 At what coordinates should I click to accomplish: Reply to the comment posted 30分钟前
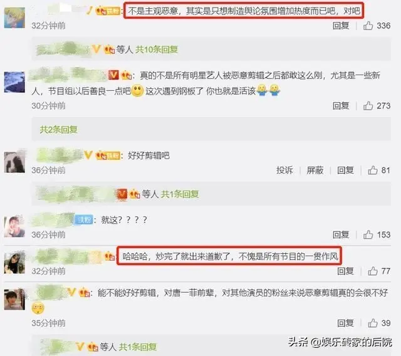coord(341,106)
